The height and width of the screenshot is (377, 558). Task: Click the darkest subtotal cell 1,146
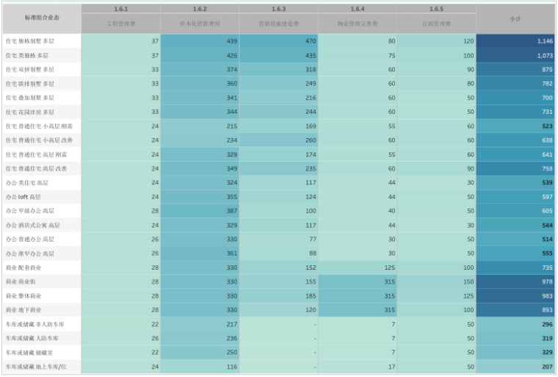point(515,41)
